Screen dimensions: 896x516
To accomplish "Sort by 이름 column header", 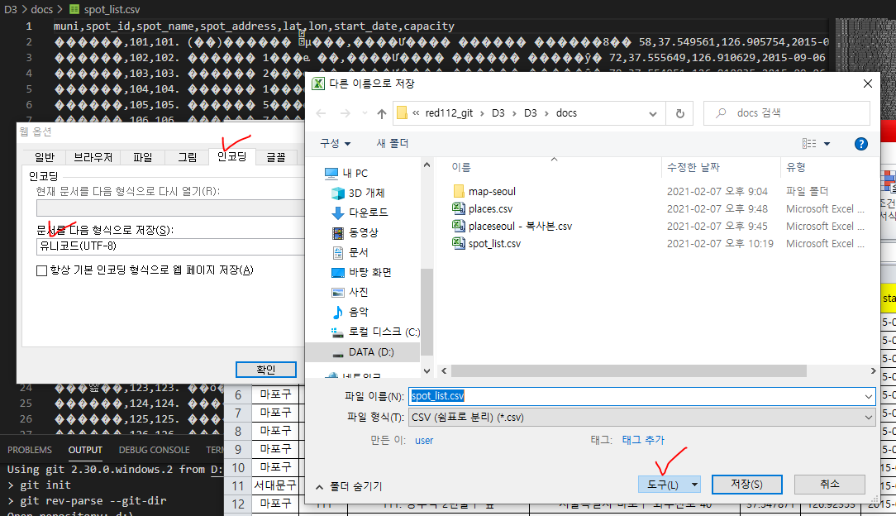I will (461, 167).
